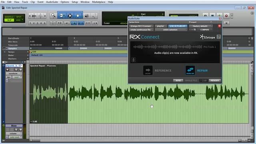Click the horizontal zoom out left arrow
The width and height of the screenshot is (256, 144).
point(30,16)
